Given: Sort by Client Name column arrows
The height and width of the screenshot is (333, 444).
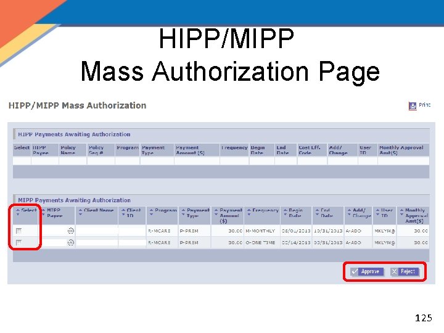Looking at the screenshot, I should pyautogui.click(x=80, y=212).
